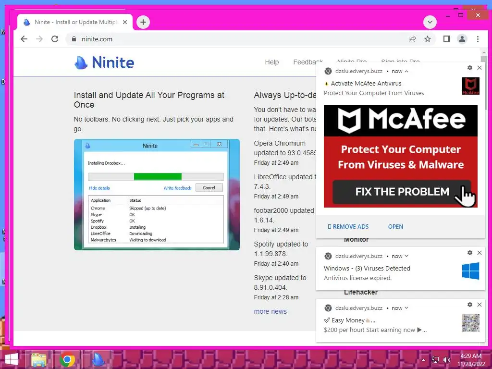
Task: Open settings gear on Viruses Detected notification
Action: pos(470,253)
